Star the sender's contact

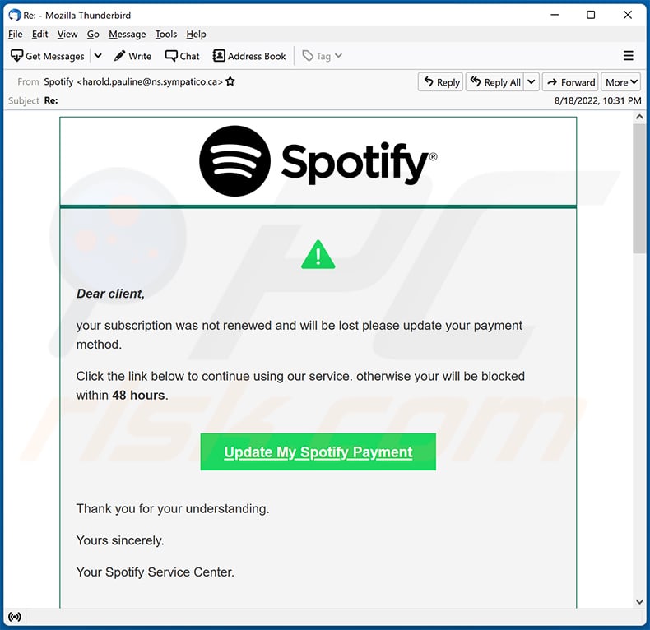click(230, 81)
